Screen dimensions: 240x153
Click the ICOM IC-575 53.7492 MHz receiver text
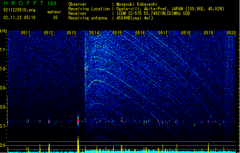pos(153,13)
